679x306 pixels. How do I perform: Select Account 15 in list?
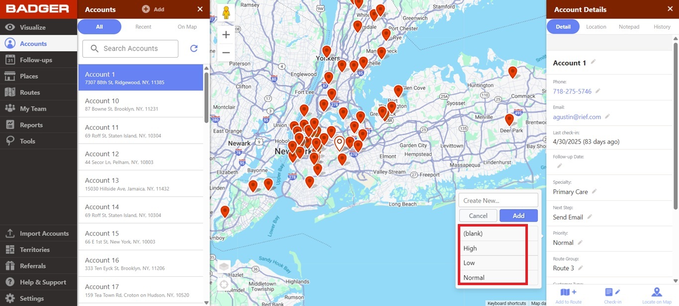(x=141, y=237)
